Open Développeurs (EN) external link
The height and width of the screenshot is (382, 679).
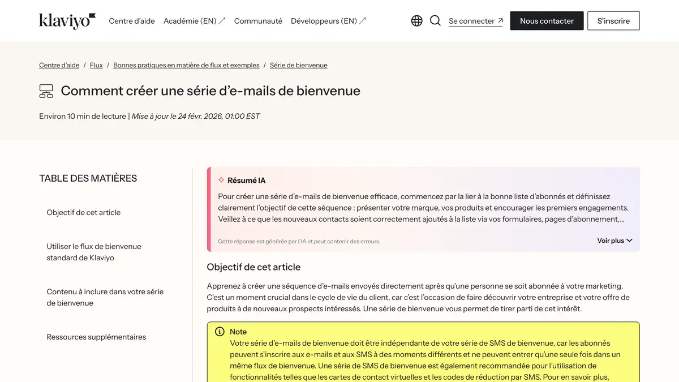(x=329, y=21)
